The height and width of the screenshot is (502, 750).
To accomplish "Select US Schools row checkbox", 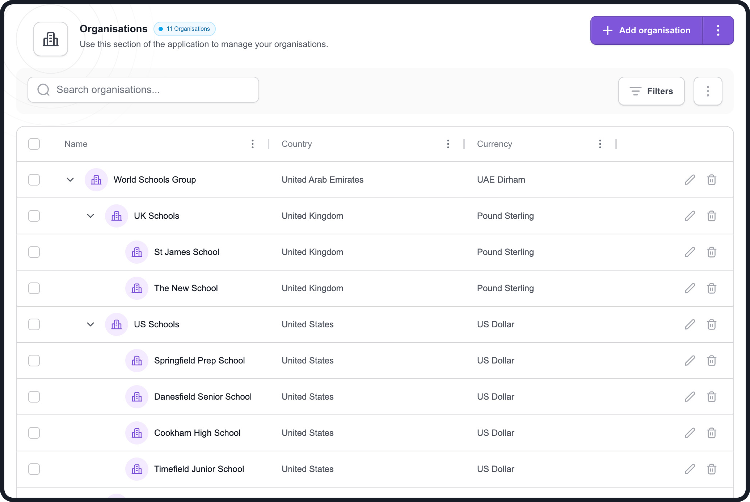I will tap(34, 324).
